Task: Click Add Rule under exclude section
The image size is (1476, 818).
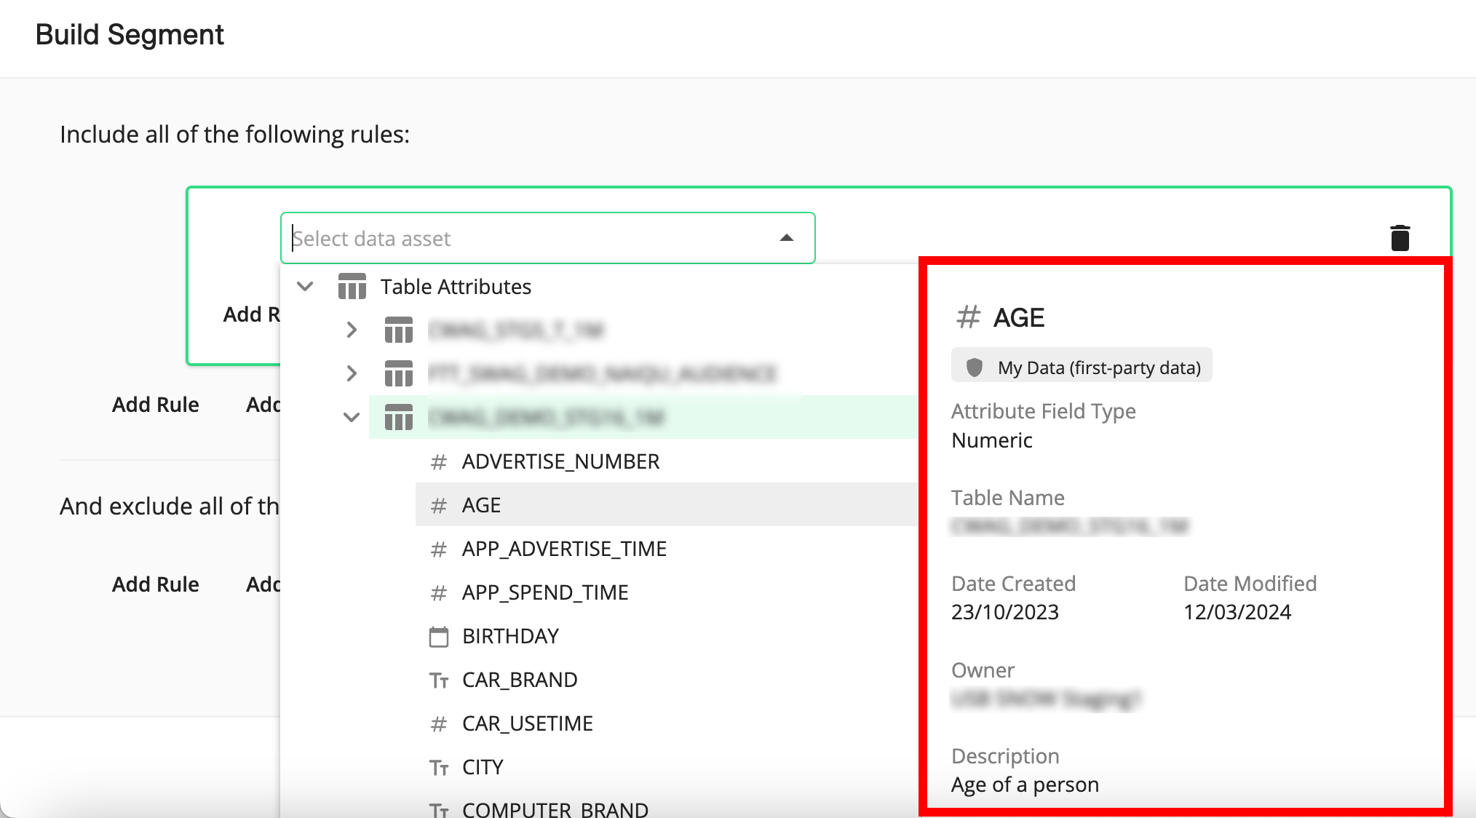Action: [x=155, y=584]
